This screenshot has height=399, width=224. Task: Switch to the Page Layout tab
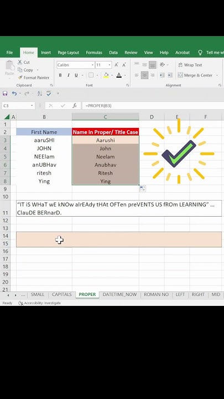point(69,53)
